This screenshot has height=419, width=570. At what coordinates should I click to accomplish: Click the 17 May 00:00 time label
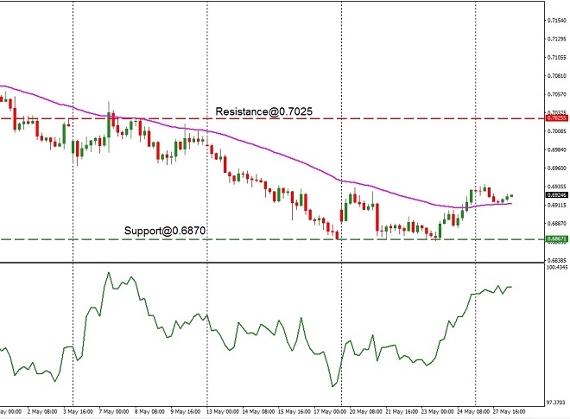[x=330, y=412]
